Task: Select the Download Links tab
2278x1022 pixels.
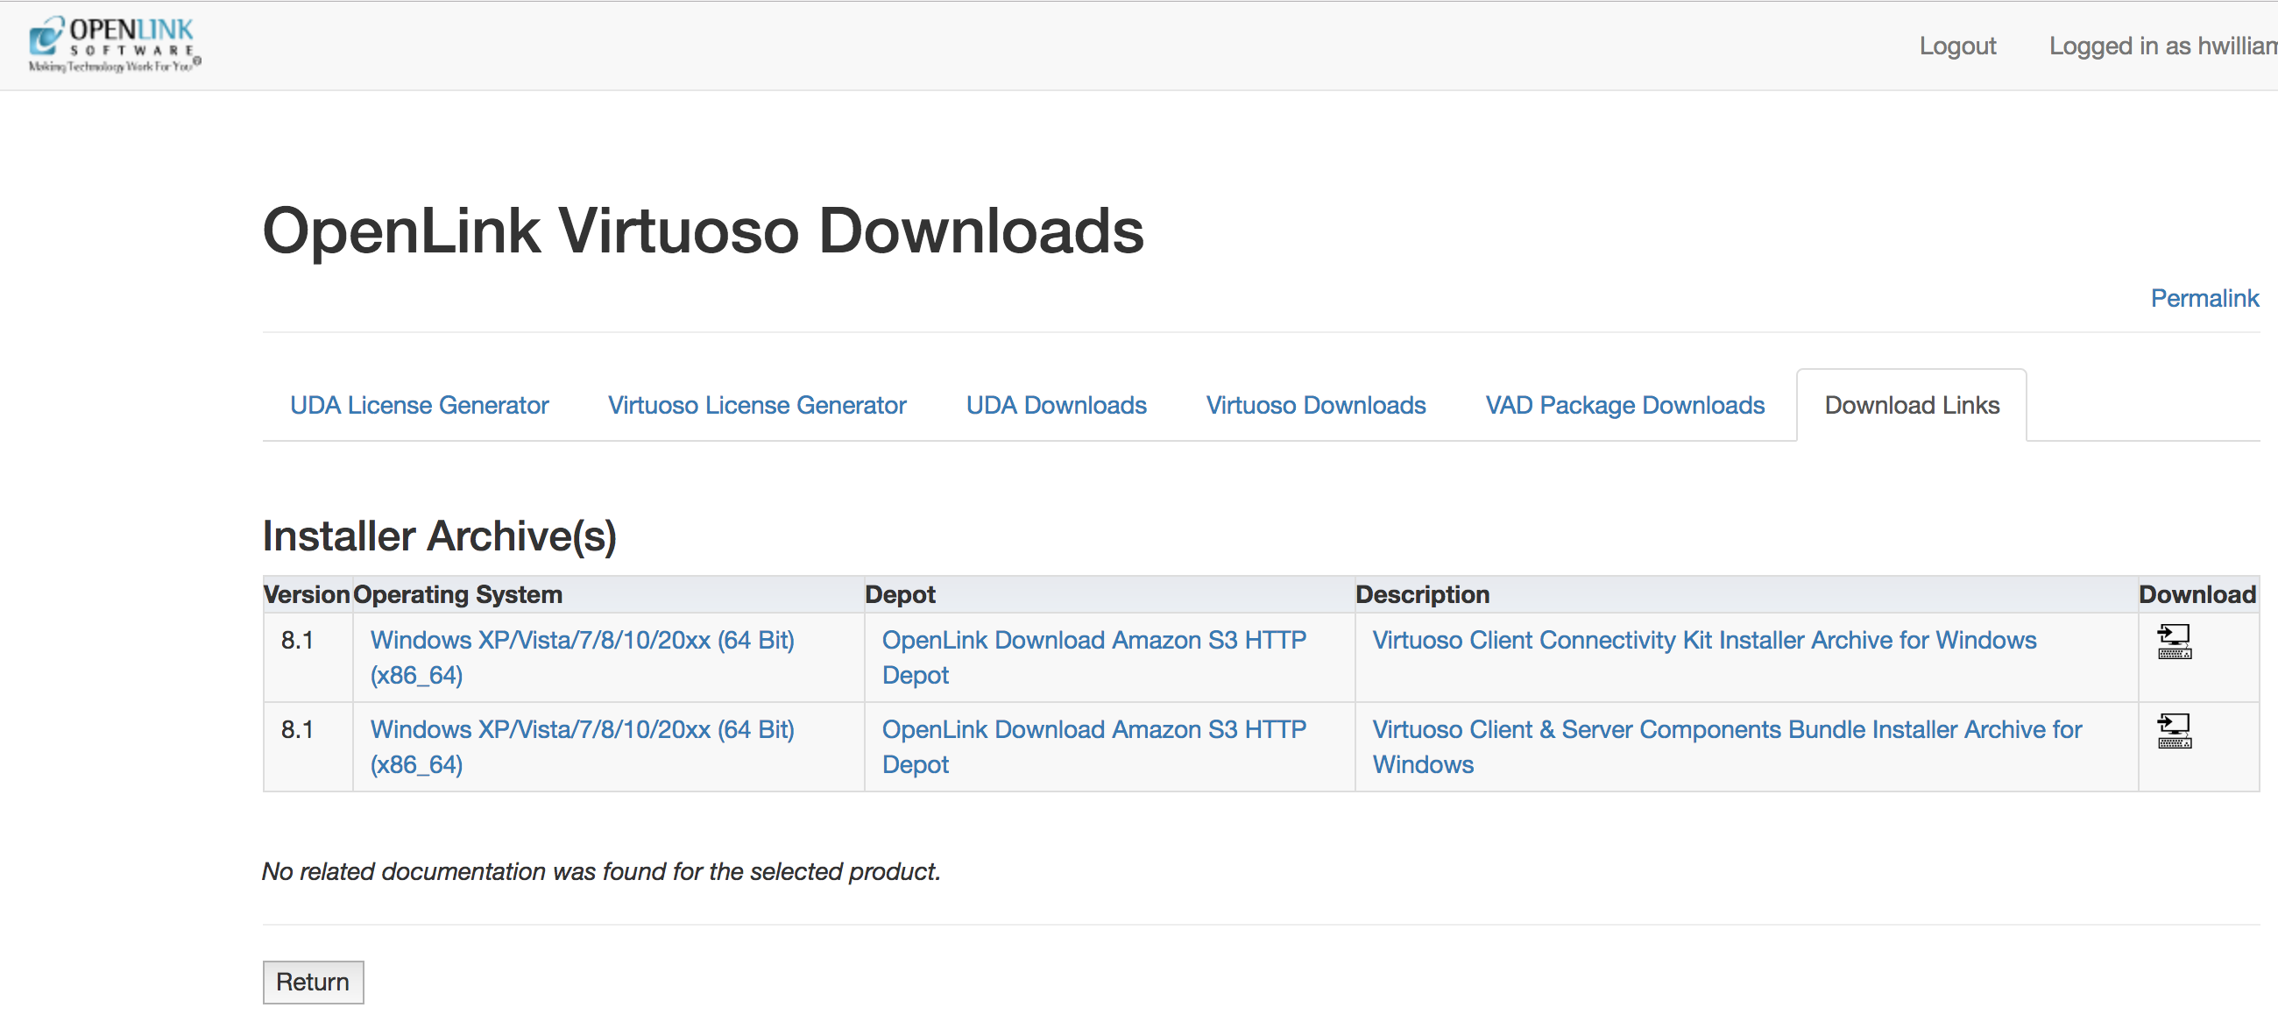Action: (1912, 405)
